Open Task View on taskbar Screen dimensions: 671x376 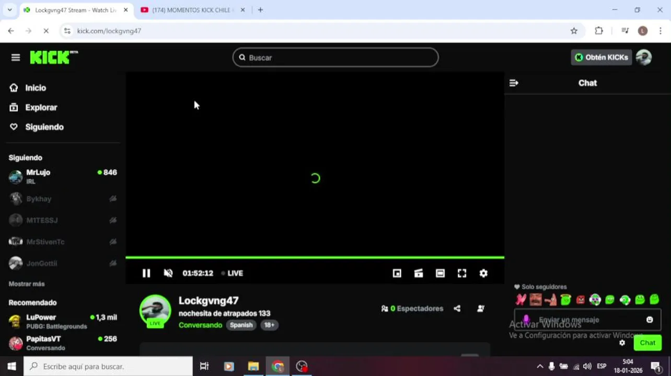[x=204, y=367]
